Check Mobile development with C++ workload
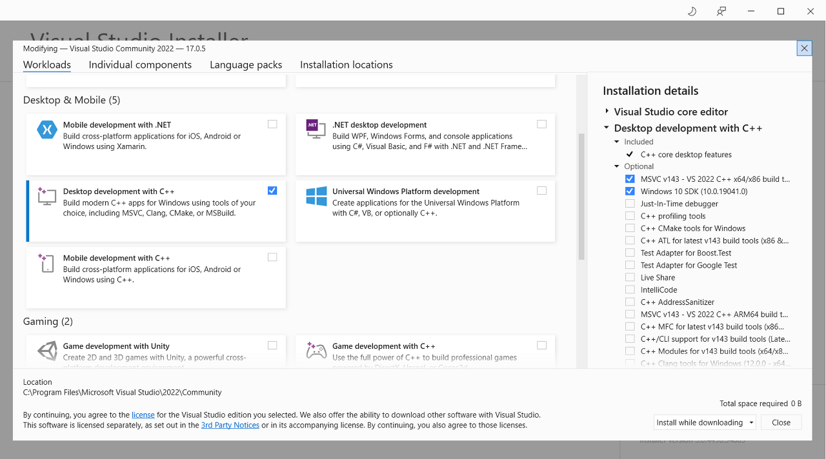Screen dimensions: 826x459 click(272, 257)
